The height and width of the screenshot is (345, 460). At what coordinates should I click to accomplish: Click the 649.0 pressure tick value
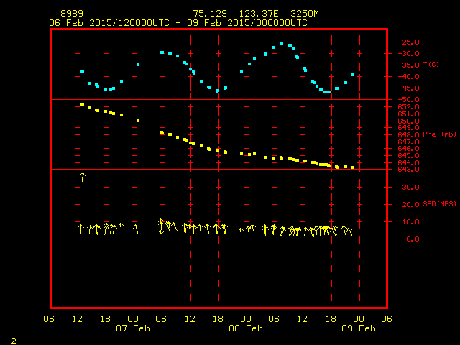point(409,128)
